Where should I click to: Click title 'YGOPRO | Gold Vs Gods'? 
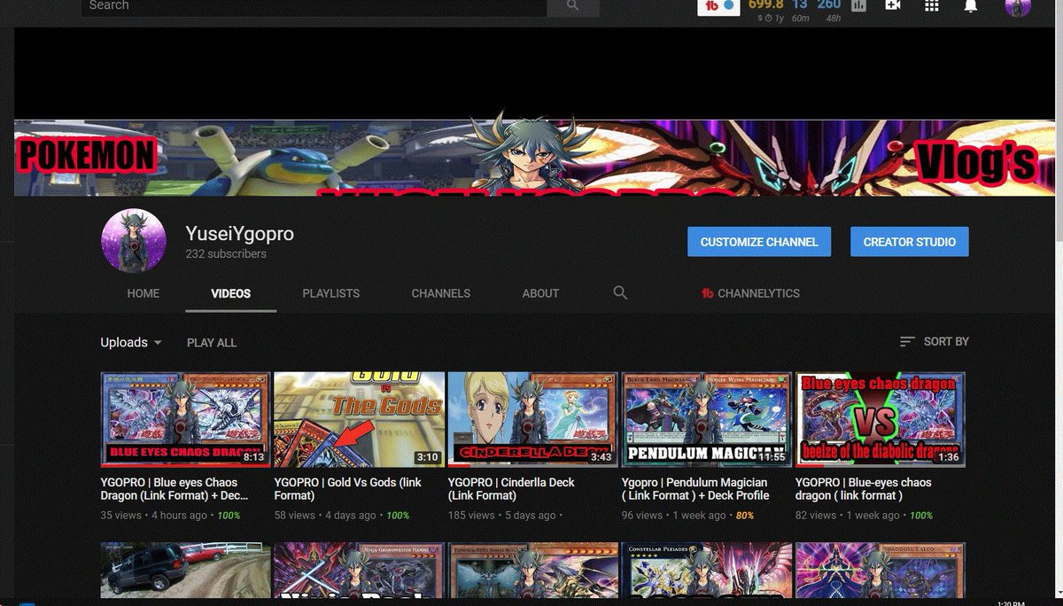347,489
